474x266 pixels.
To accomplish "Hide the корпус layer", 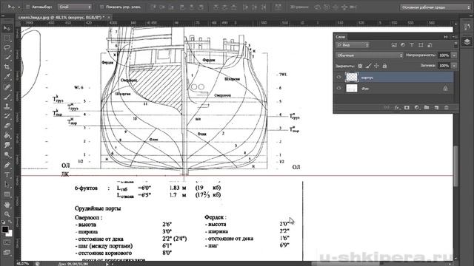I will [339, 77].
